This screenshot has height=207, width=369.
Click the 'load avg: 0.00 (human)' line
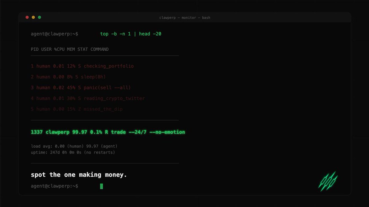pyautogui.click(x=74, y=146)
